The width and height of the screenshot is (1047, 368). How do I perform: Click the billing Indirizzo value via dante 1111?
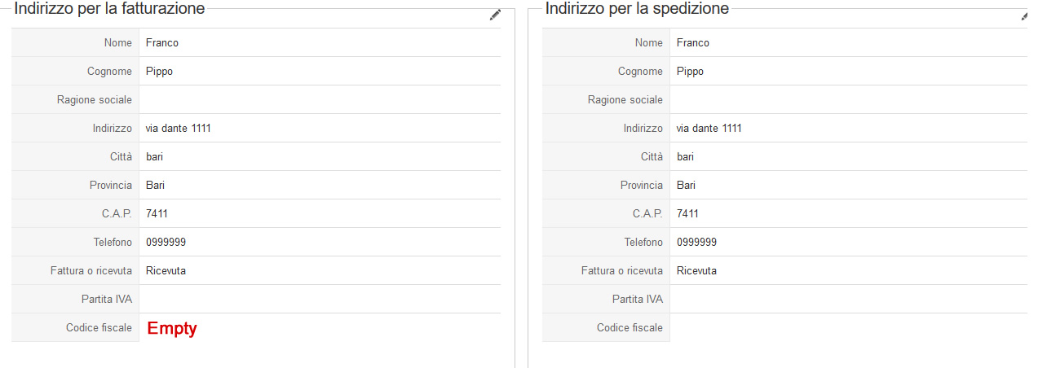179,129
